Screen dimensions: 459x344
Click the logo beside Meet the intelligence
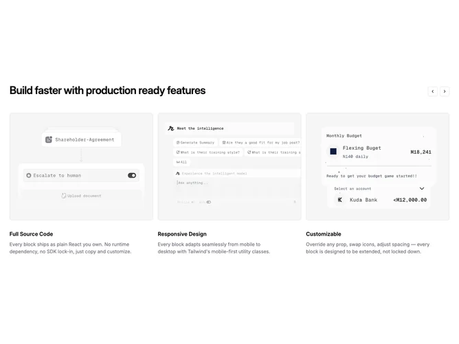click(171, 128)
